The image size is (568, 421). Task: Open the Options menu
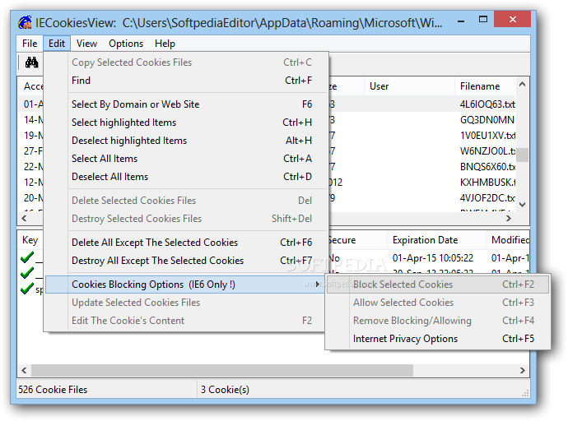pos(126,44)
